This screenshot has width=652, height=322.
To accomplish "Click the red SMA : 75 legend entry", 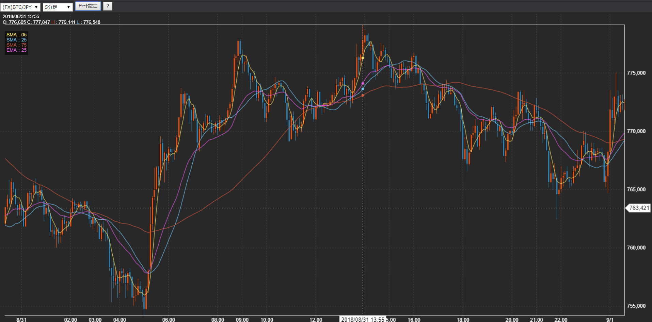I will [x=16, y=45].
